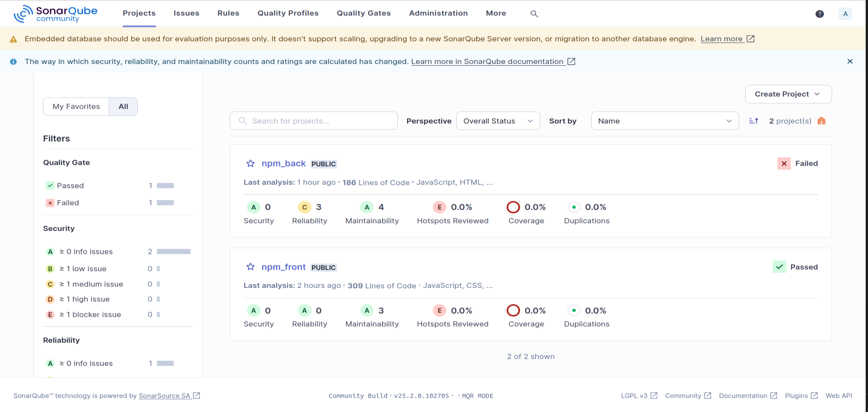This screenshot has height=412, width=868.
Task: Click npm_front Duplications green dot indicator
Action: click(x=574, y=311)
